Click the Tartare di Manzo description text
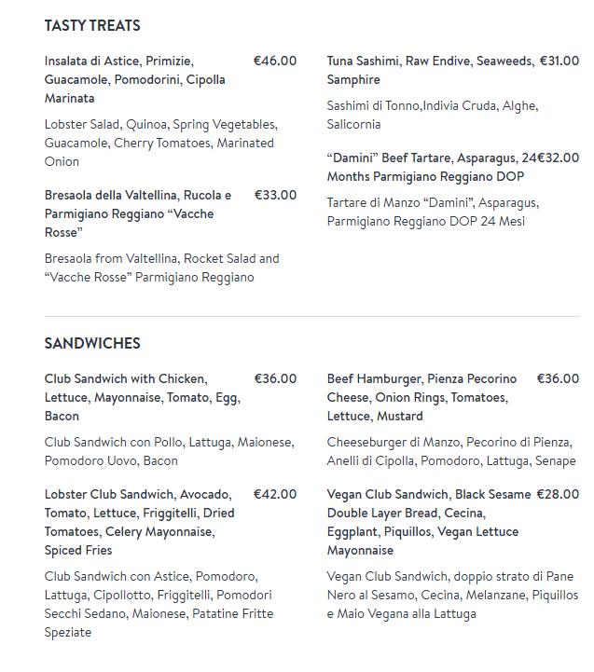 point(433,212)
